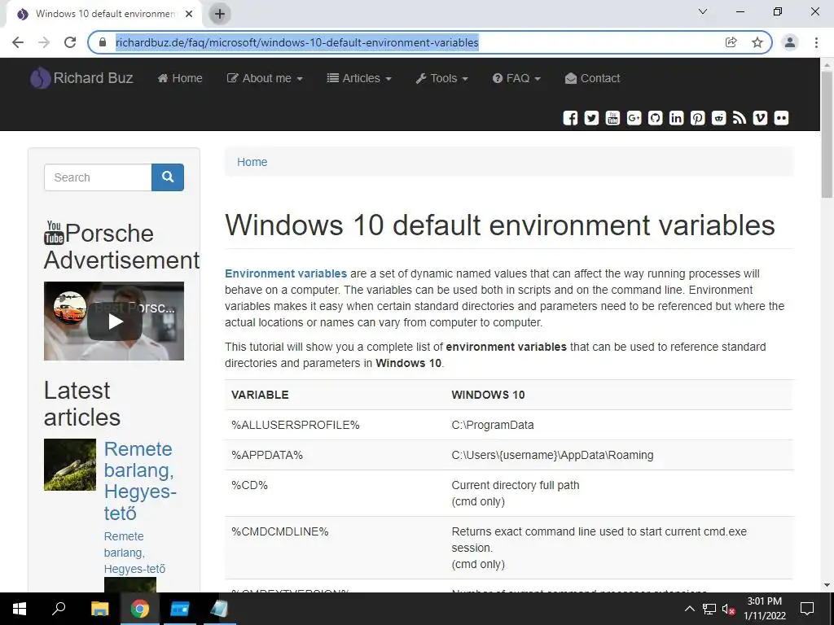The height and width of the screenshot is (625, 834).
Task: Bookmark this page with the star
Action: (x=757, y=42)
